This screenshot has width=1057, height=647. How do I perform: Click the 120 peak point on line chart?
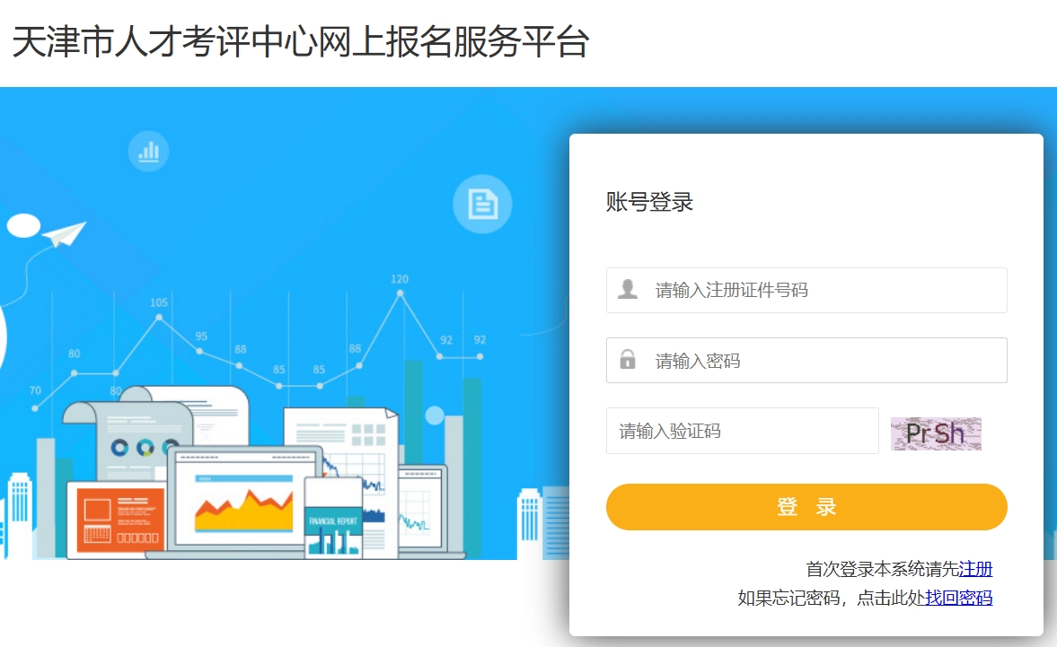[400, 293]
